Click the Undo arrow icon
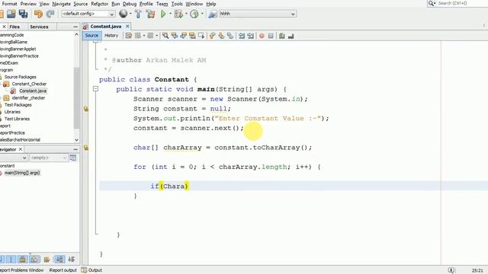488x274 pixels. click(39, 14)
